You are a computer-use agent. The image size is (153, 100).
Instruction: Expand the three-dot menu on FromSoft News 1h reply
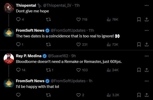point(147,81)
